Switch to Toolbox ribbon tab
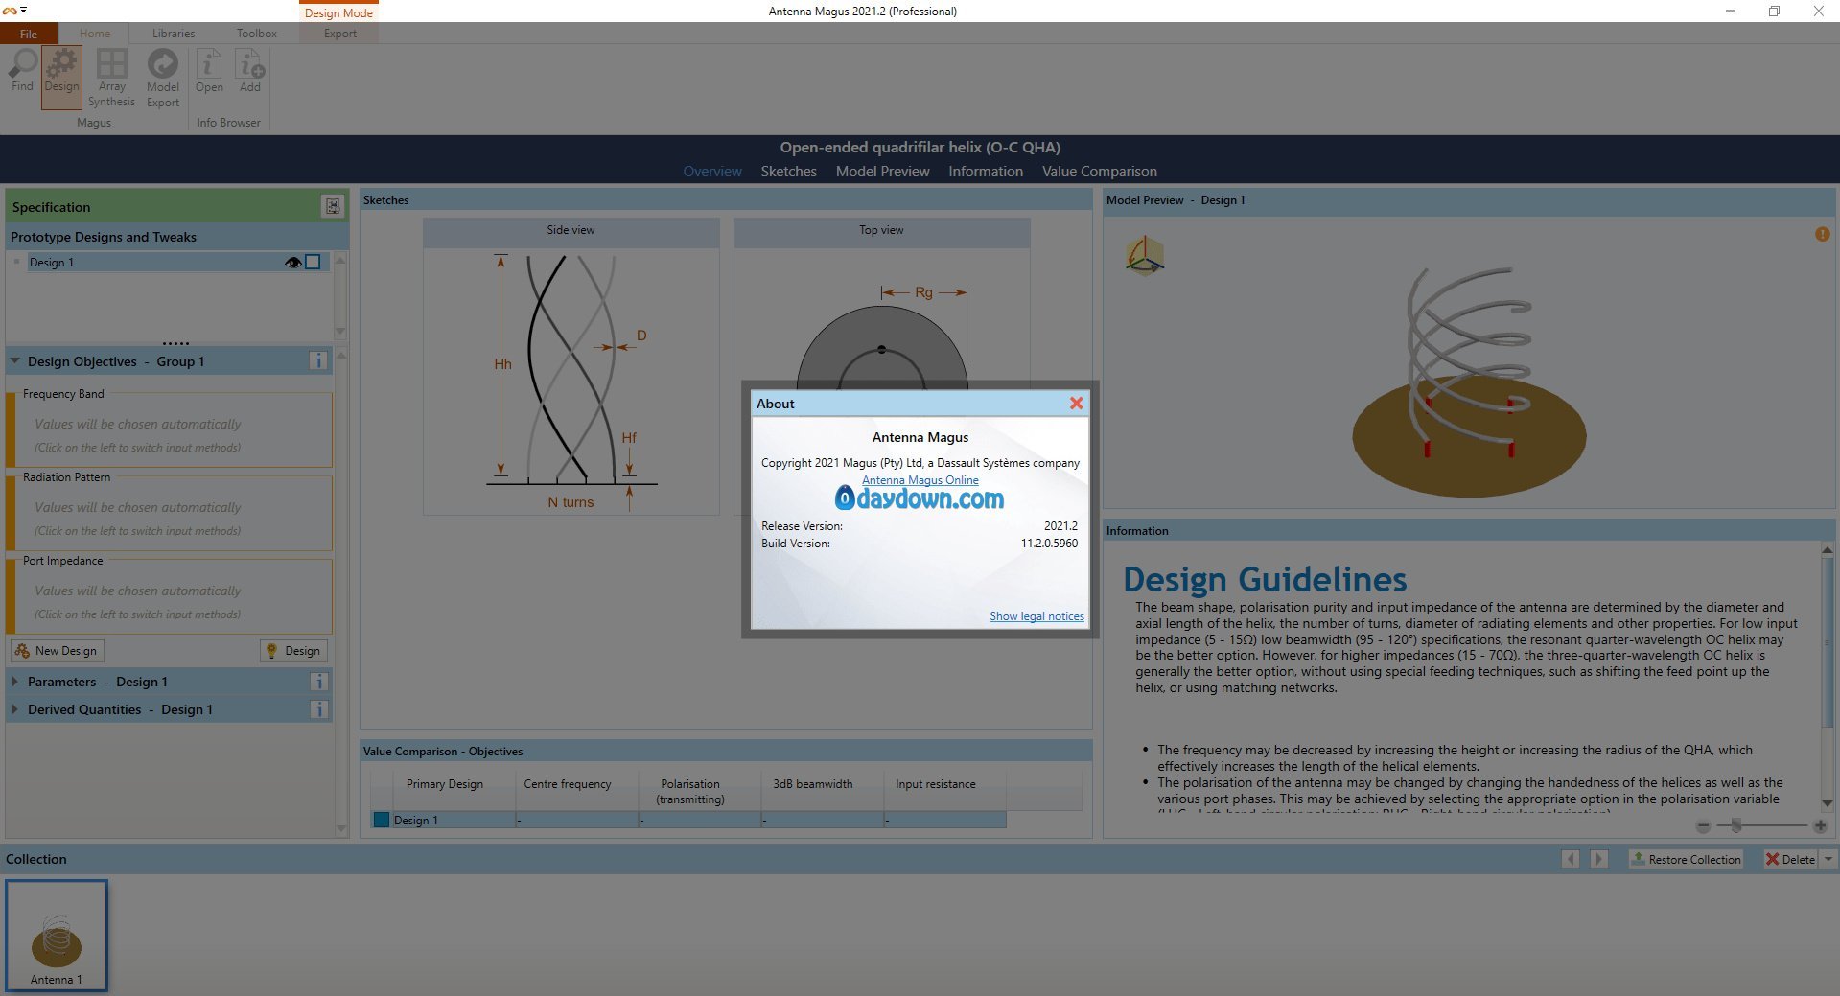This screenshot has width=1840, height=996. pos(257,34)
